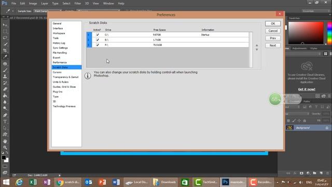Select the Clone Stamp tool
332x187 pixels.
point(5,76)
